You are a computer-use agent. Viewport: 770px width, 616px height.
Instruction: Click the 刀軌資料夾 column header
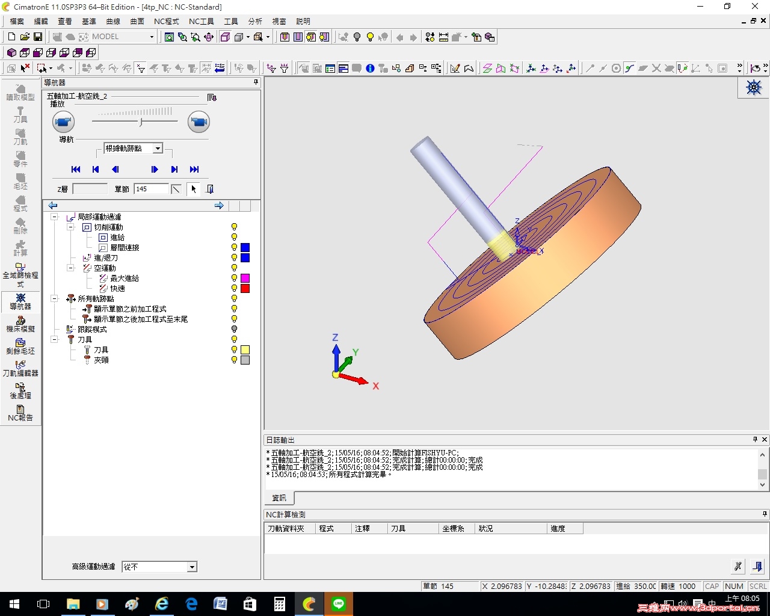click(290, 529)
